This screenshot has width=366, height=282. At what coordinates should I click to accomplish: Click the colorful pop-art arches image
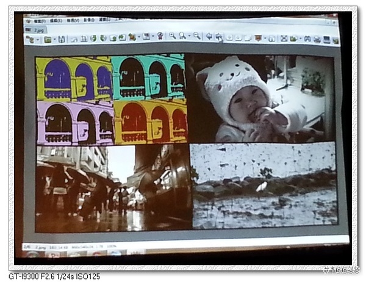(111, 99)
